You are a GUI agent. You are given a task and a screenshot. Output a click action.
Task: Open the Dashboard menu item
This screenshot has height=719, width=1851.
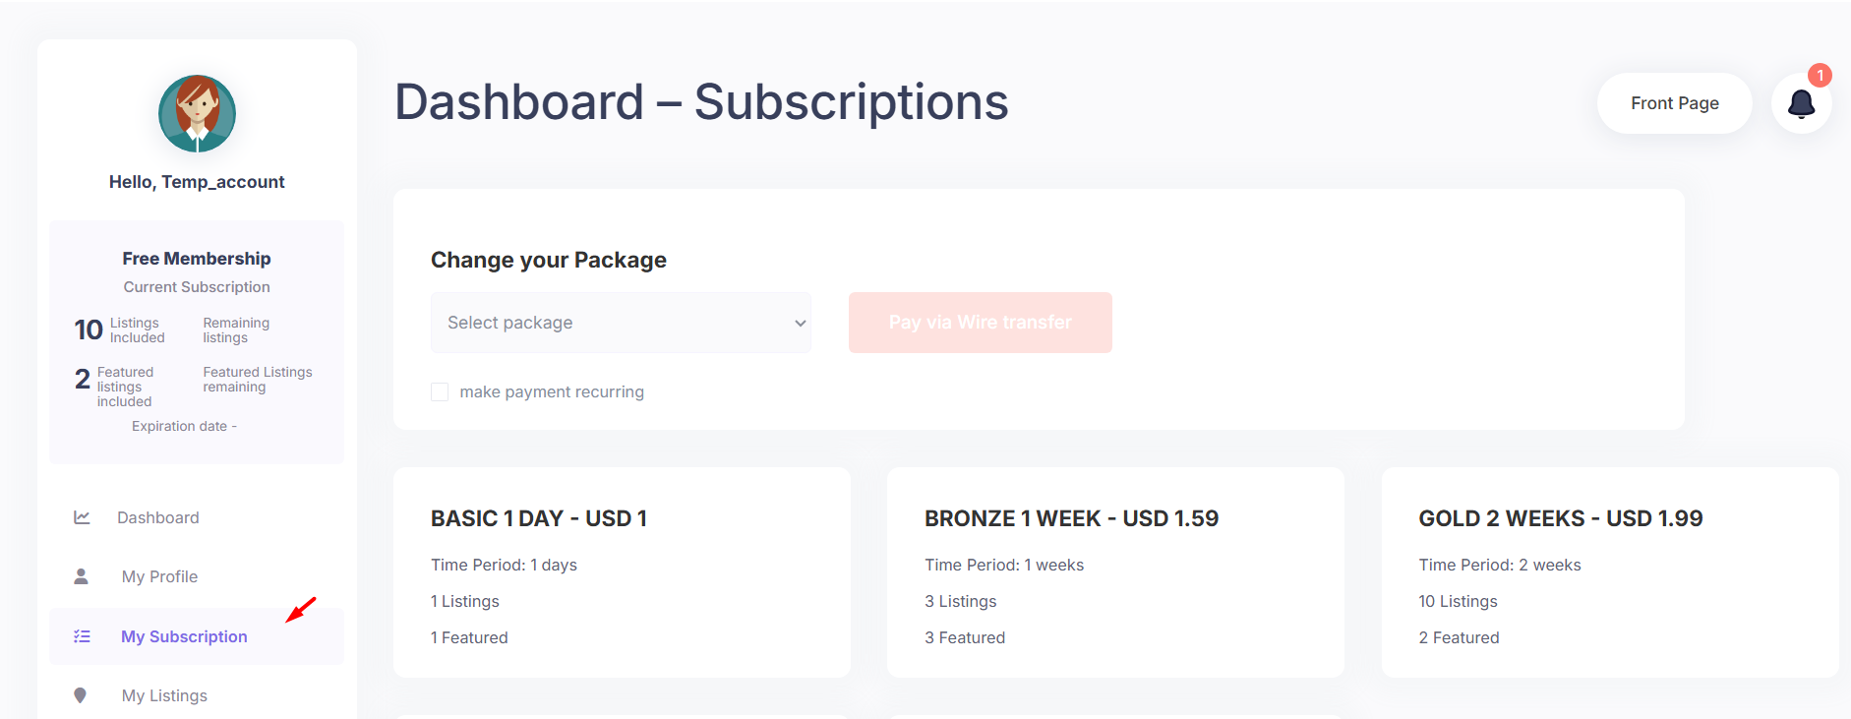[157, 517]
